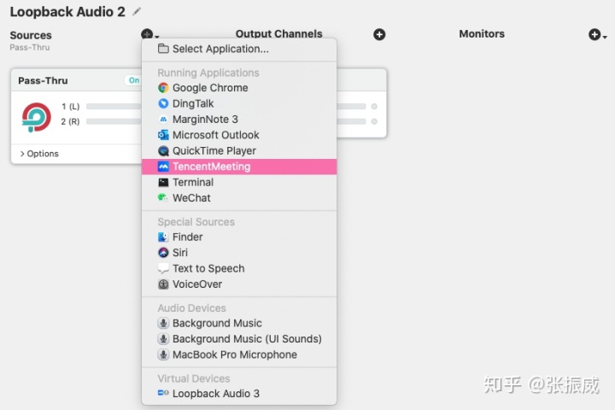Choose Text to Speech special source
The width and height of the screenshot is (615, 410).
pyautogui.click(x=239, y=269)
